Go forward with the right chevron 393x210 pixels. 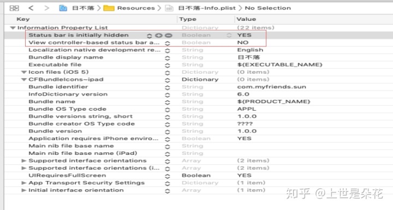[x=46, y=8]
